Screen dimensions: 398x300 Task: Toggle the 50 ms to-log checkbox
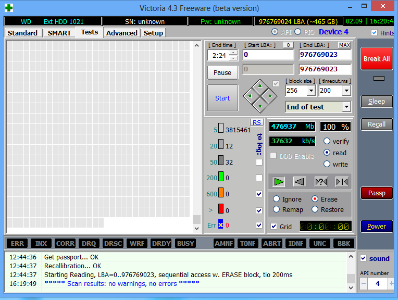[259, 162]
